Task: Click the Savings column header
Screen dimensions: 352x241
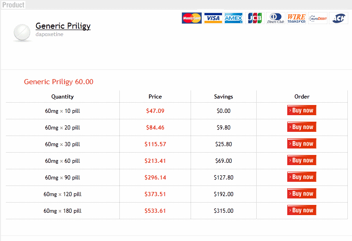Action: pos(223,97)
